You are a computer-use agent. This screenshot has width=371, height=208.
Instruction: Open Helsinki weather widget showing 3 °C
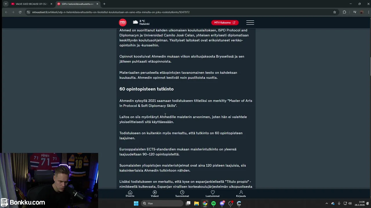141,23
